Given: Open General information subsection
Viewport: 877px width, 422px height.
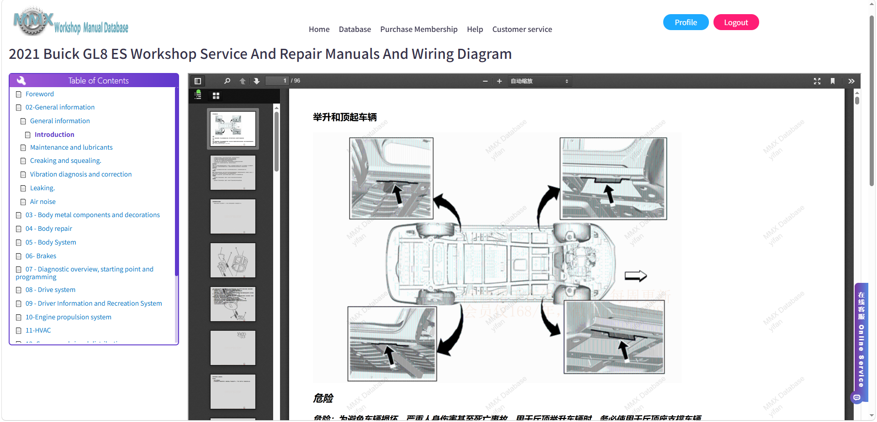Looking at the screenshot, I should [60, 121].
